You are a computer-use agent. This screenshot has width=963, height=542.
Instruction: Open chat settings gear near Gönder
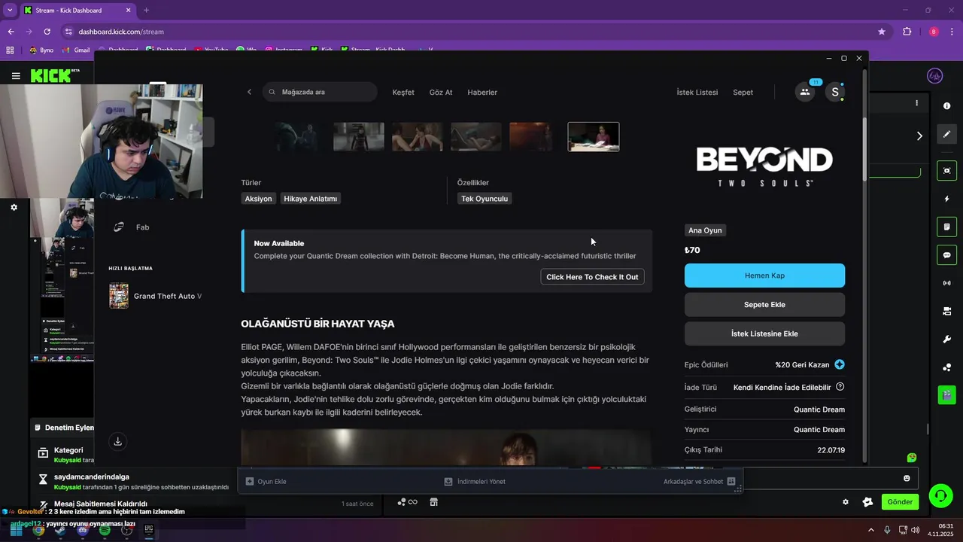coord(846,502)
